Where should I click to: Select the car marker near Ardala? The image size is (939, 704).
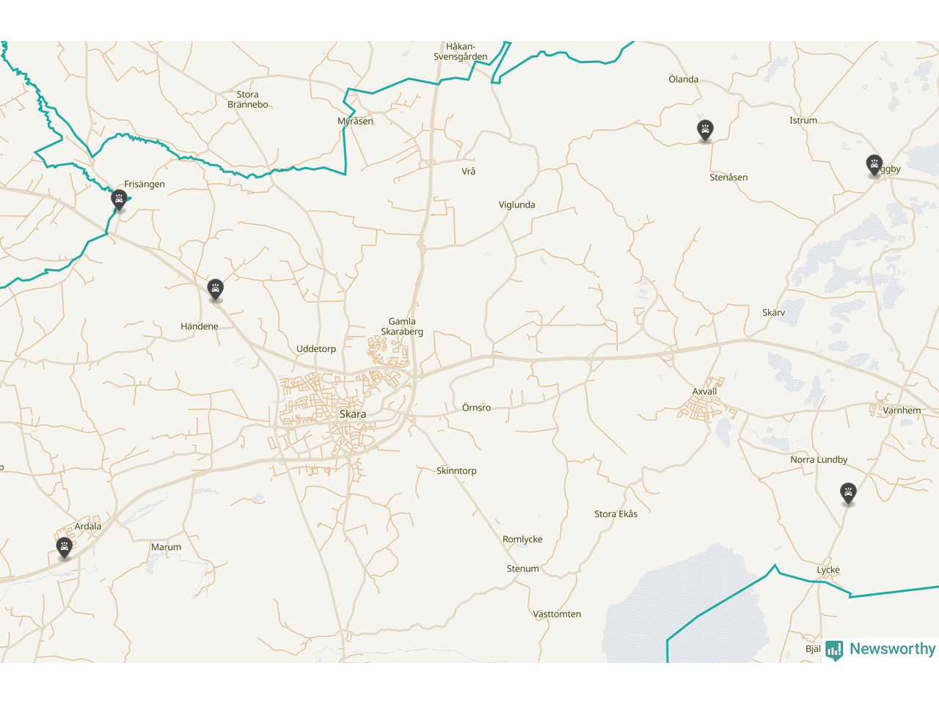point(65,547)
